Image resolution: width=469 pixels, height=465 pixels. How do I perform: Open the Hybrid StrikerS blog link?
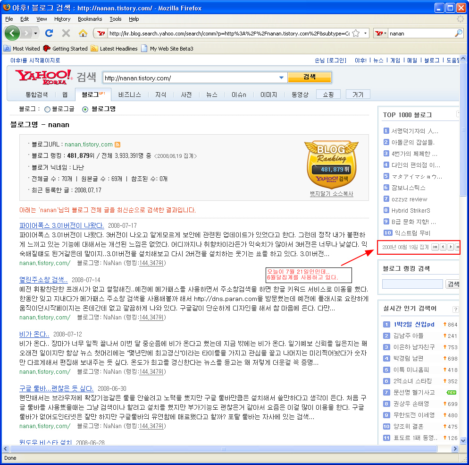coord(410,211)
